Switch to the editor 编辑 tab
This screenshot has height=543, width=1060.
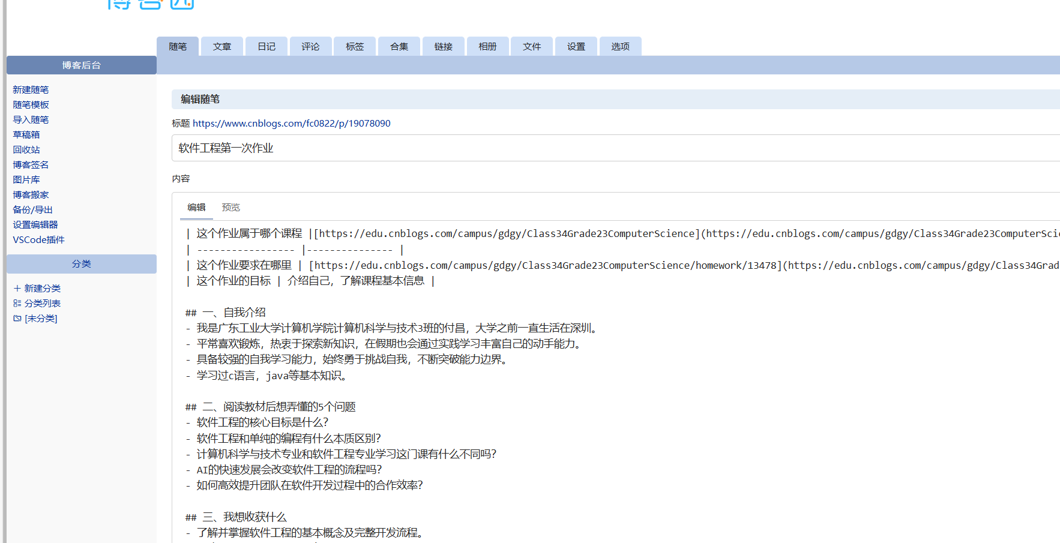196,207
